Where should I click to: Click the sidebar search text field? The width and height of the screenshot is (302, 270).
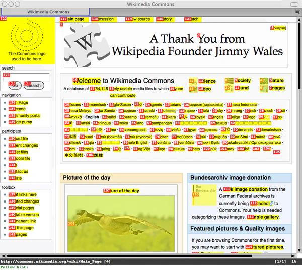26,77
